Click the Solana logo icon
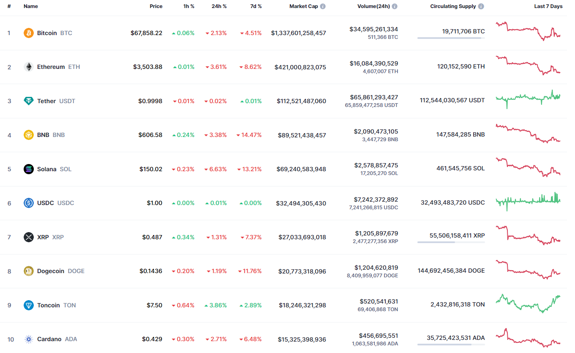Viewport: 575px width, 353px height. 29,169
